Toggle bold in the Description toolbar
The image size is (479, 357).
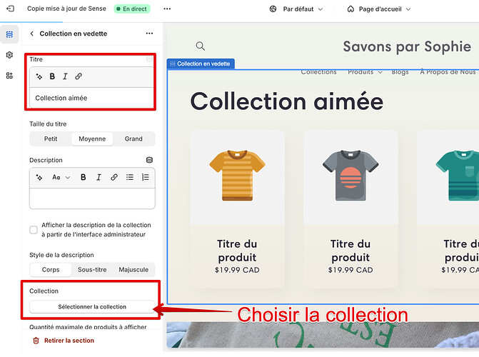(83, 177)
